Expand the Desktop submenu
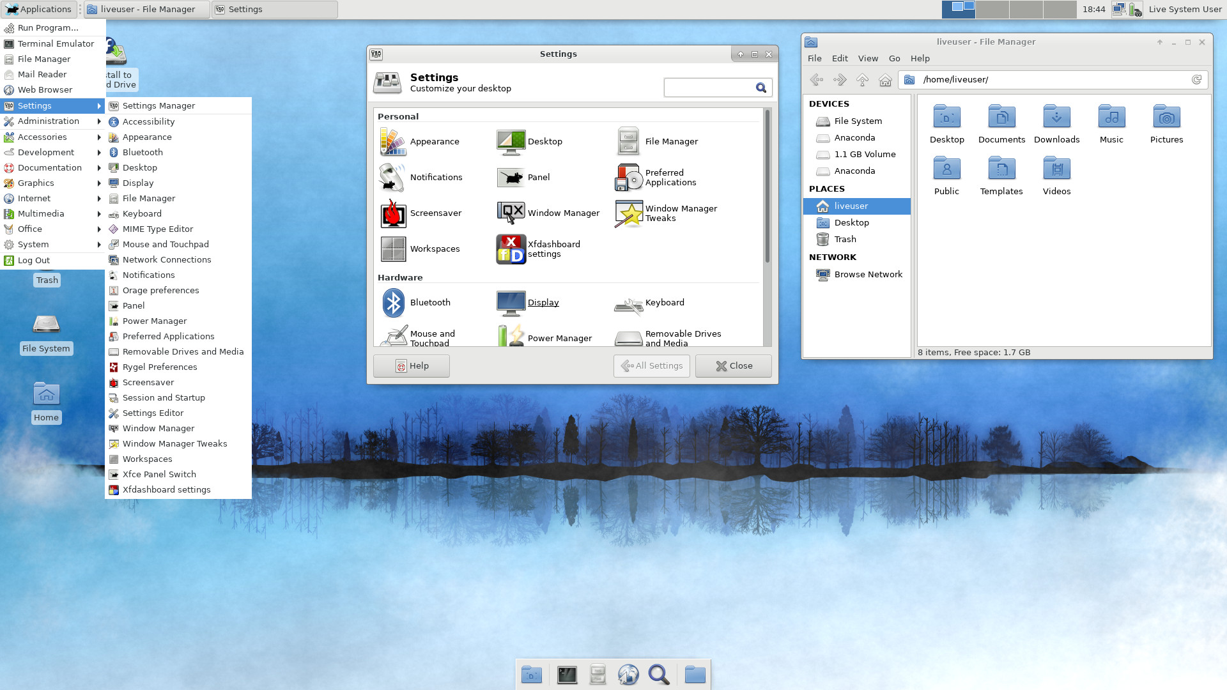The image size is (1227, 690). coord(139,167)
